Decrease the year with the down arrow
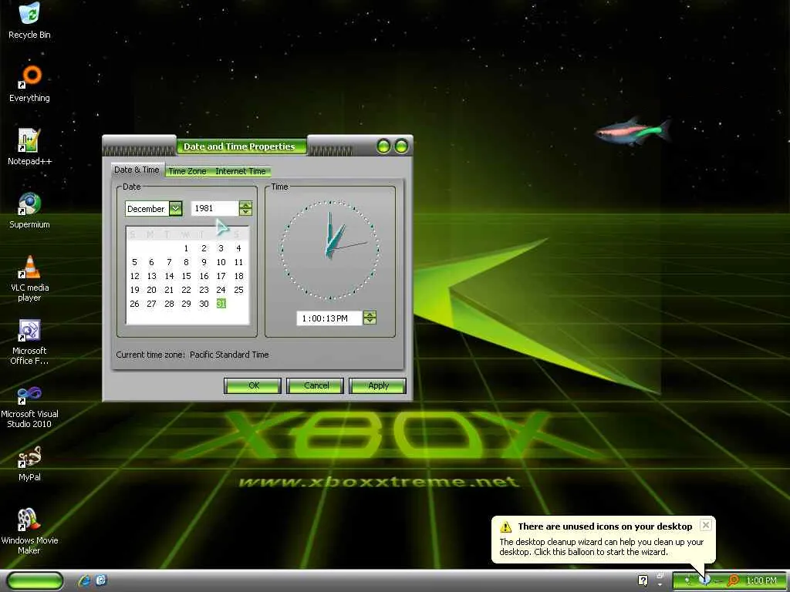Image resolution: width=790 pixels, height=592 pixels. [x=245, y=212]
